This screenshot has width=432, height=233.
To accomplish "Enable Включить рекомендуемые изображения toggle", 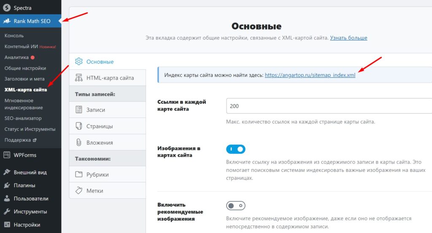I will 235,206.
